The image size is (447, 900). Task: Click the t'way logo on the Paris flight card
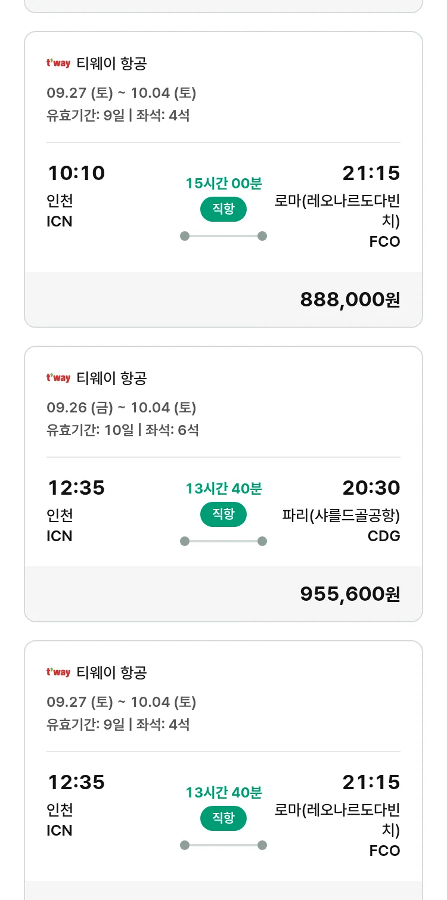[x=58, y=378]
